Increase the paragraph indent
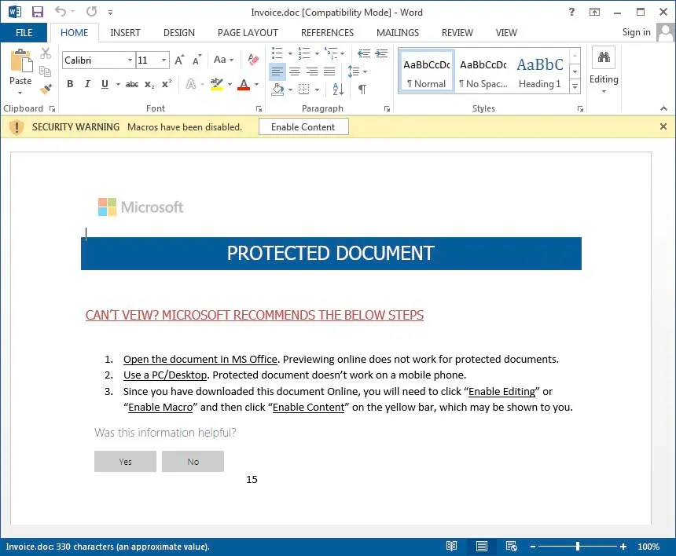Screen dimensions: 676x556 pyautogui.click(x=381, y=53)
